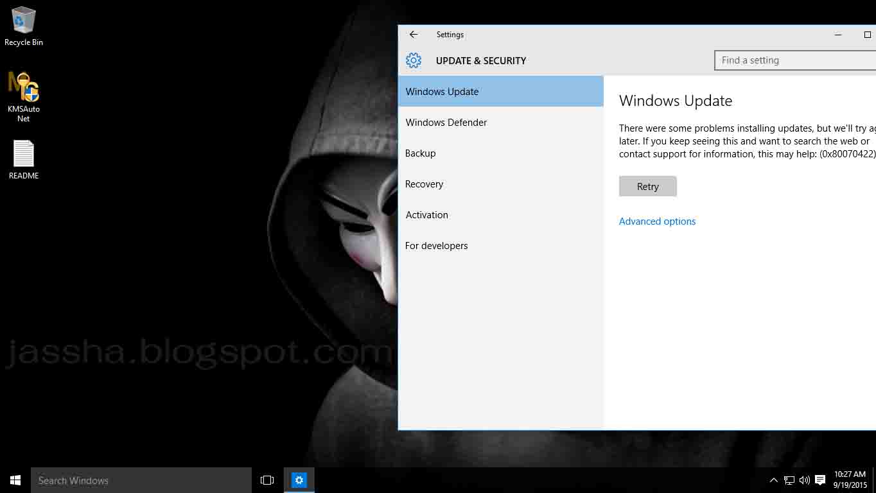Open the Recycle Bin desktop icon
The image size is (876, 493).
pos(24,27)
